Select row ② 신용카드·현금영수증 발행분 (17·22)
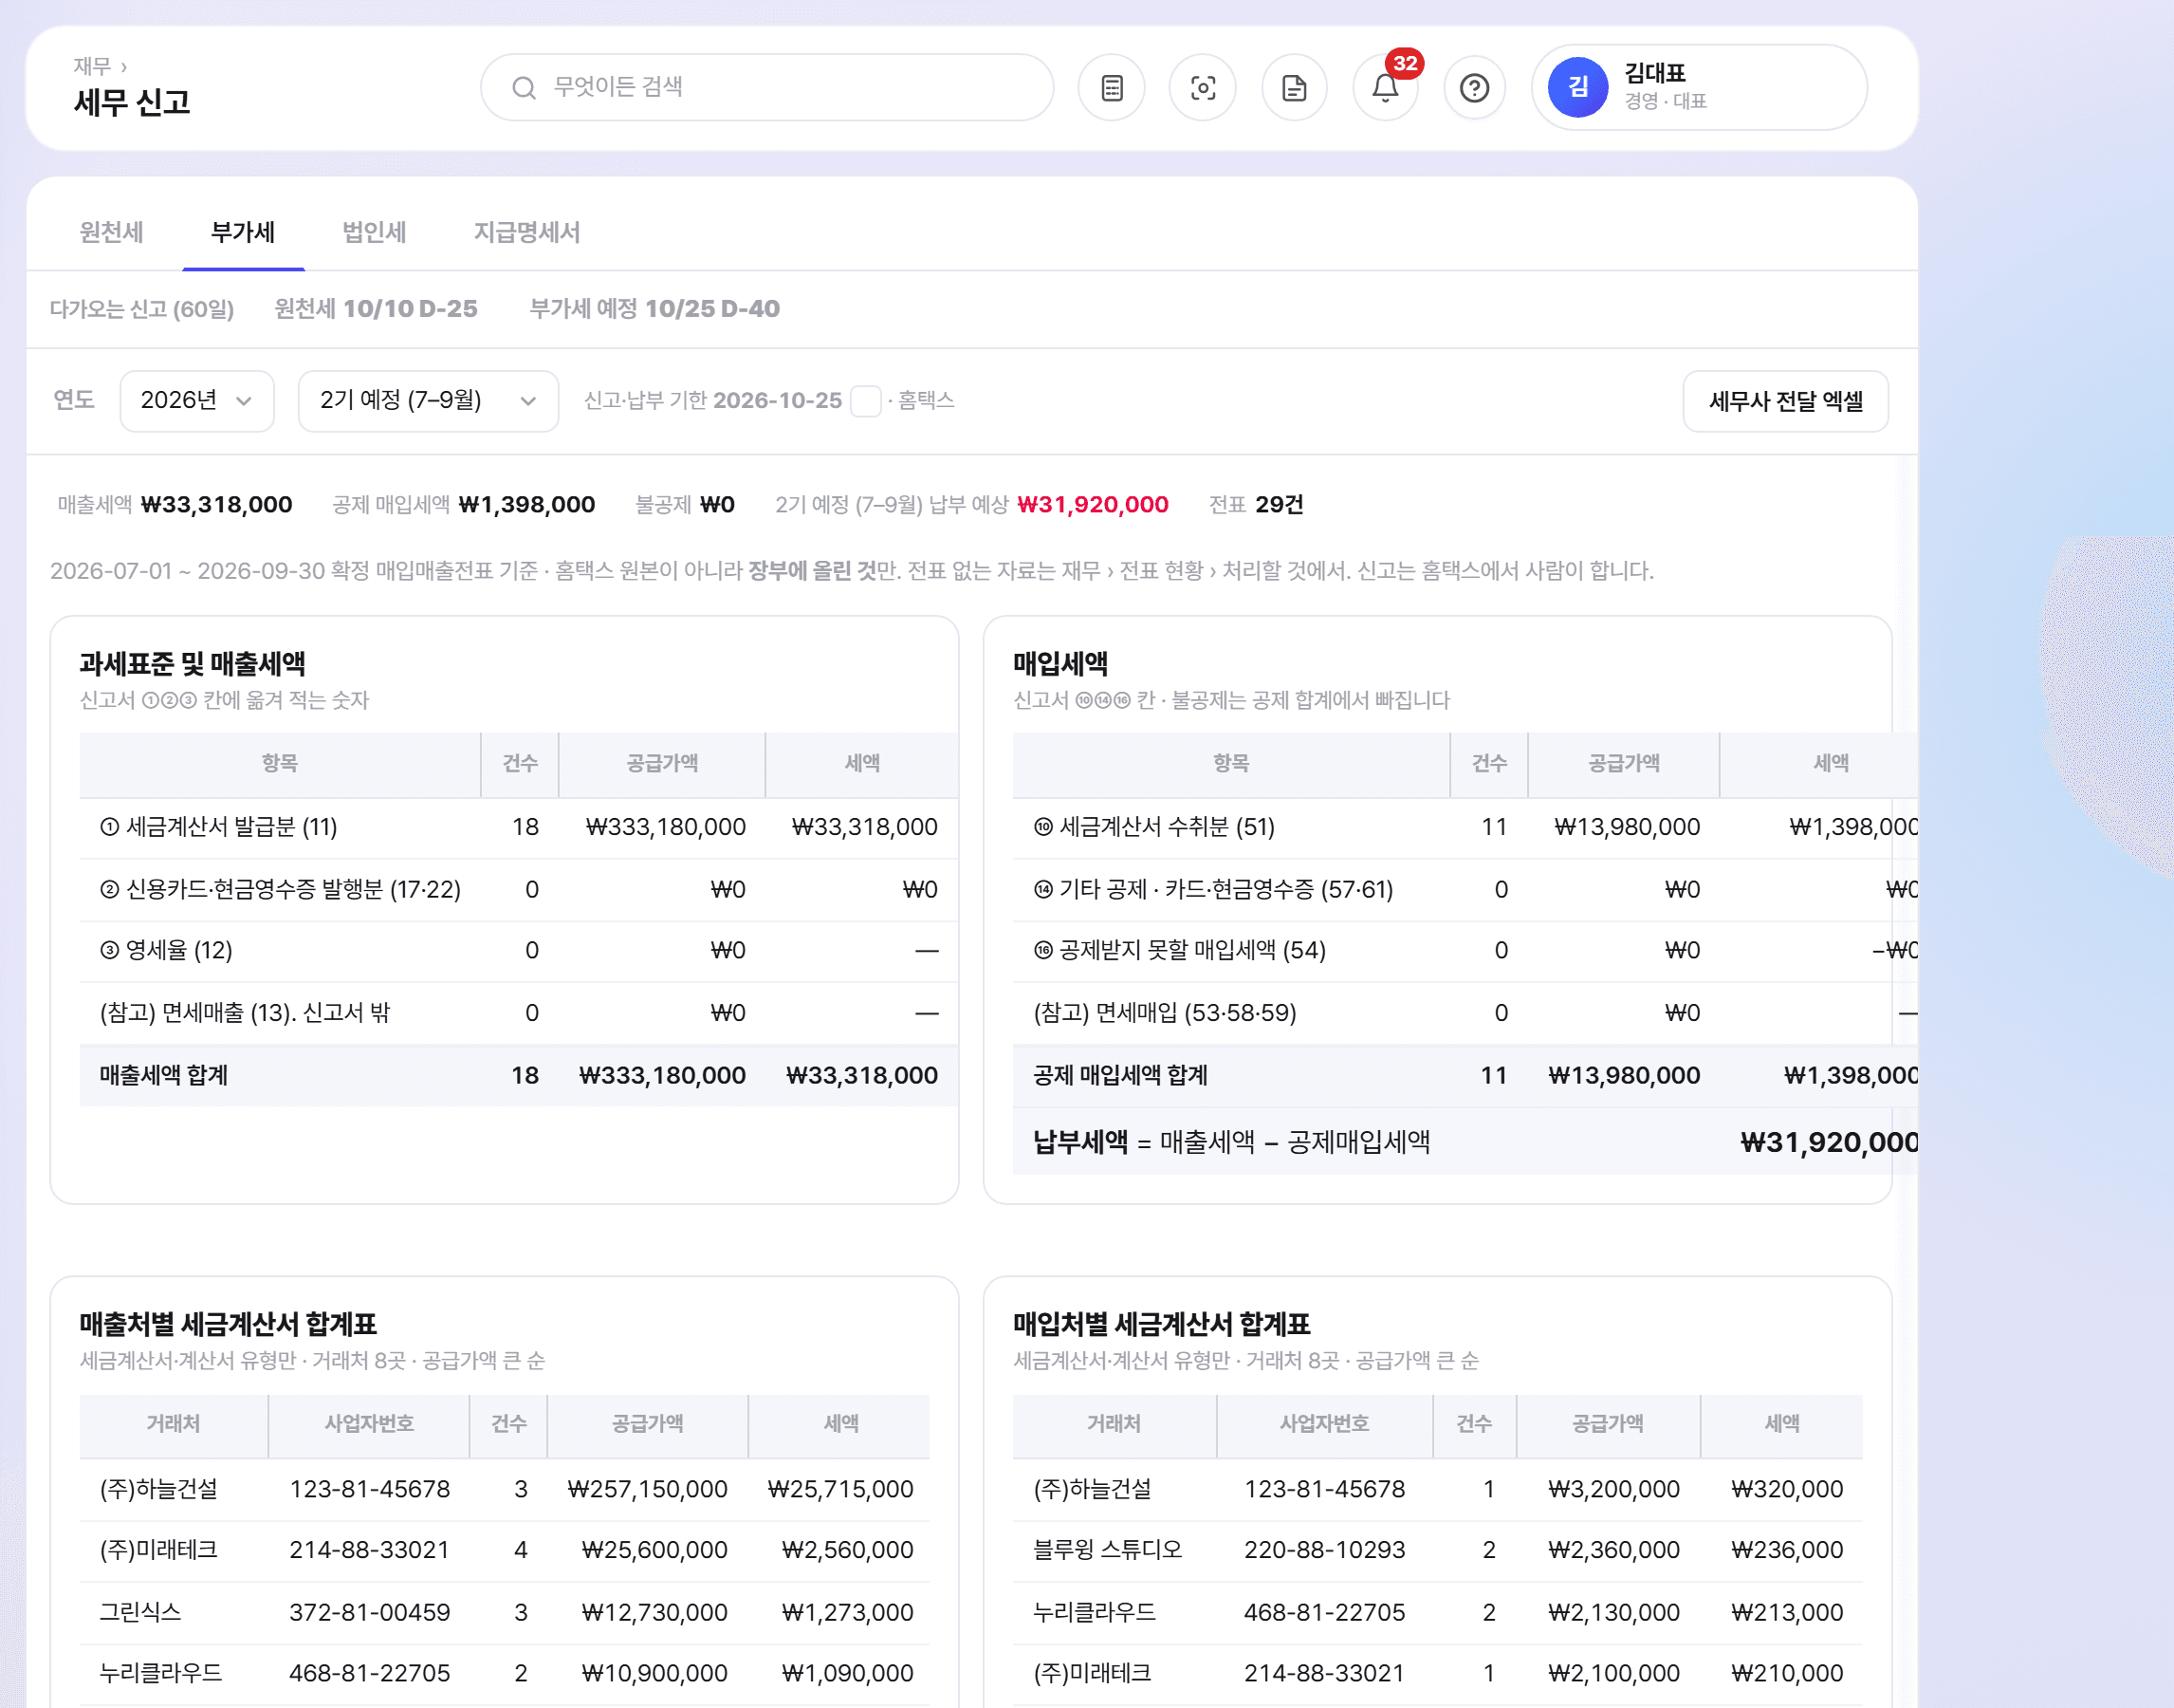 [519, 889]
